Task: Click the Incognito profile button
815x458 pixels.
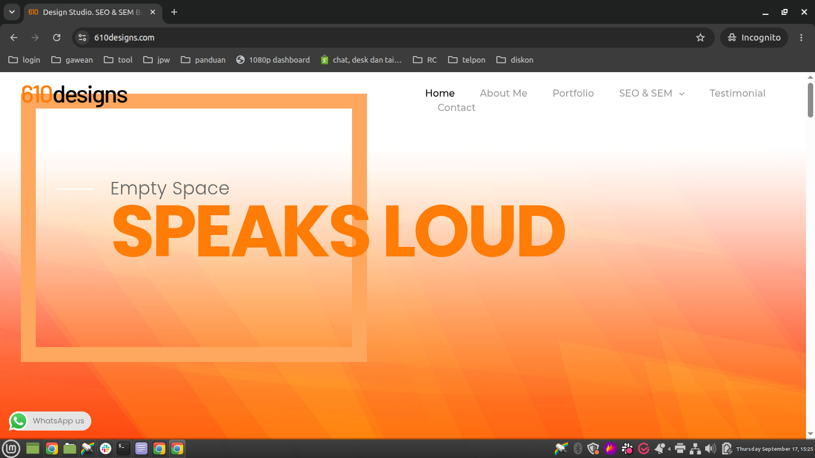Action: 754,38
